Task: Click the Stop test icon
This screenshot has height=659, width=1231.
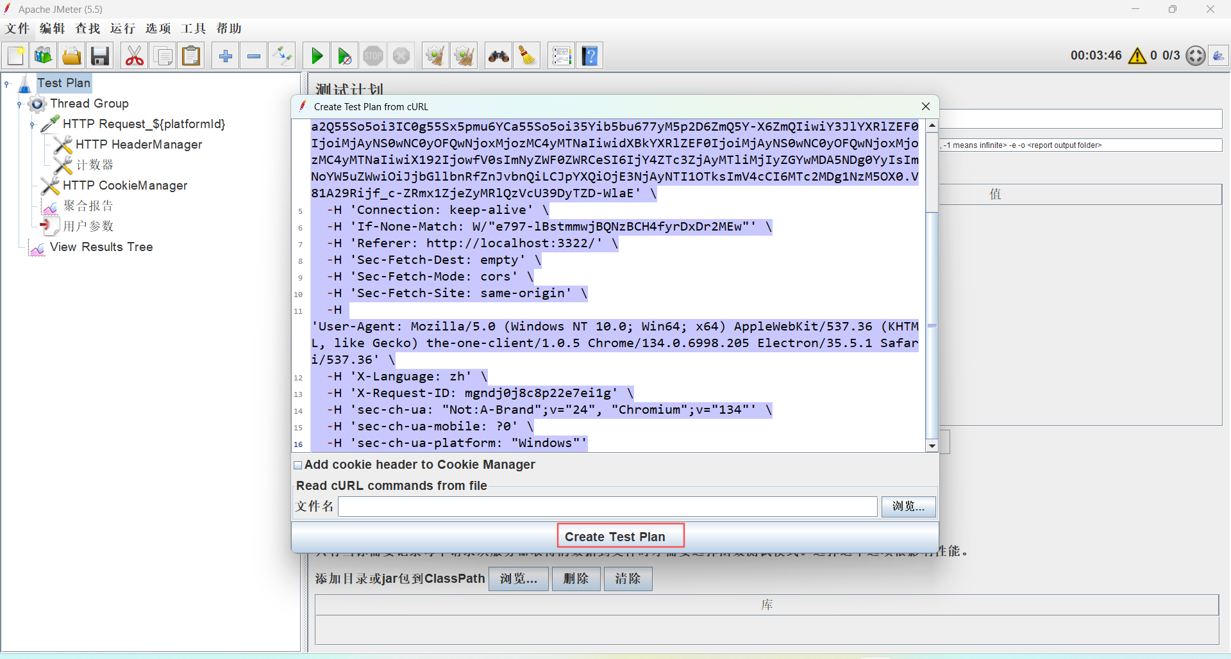Action: (373, 56)
